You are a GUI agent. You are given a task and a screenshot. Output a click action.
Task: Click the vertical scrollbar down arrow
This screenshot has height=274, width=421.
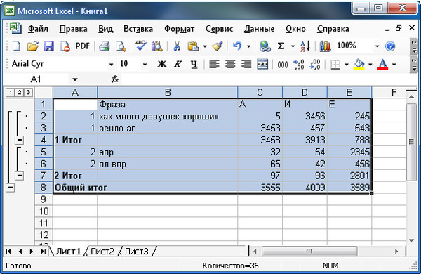pos(412,240)
